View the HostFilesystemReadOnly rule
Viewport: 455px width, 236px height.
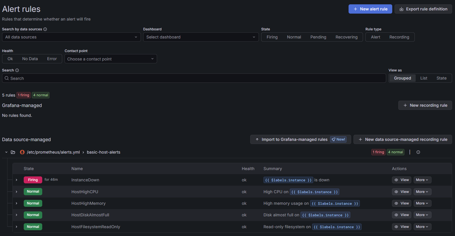click(401, 227)
